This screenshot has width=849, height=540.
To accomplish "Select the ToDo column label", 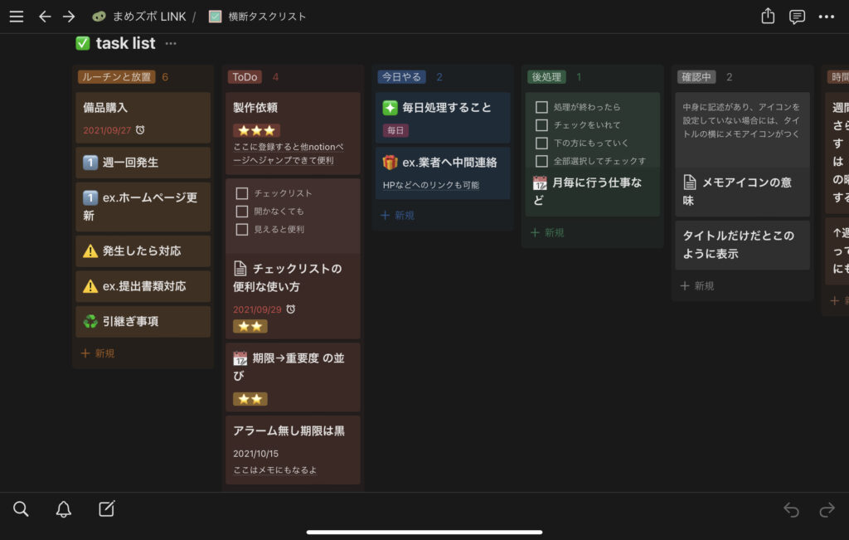I will 245,77.
